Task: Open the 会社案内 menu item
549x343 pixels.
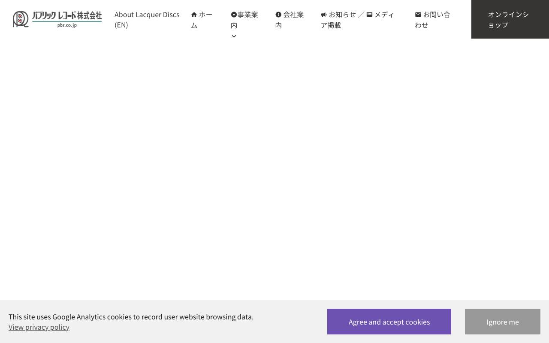Action: (290, 20)
